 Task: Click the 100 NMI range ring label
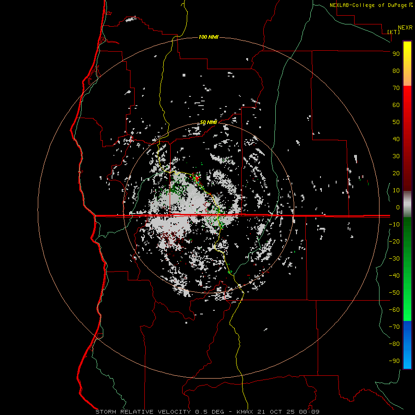point(208,37)
